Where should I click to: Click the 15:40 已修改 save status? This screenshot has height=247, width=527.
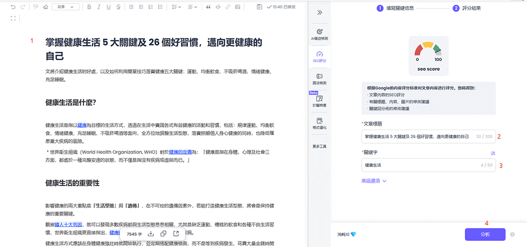pyautogui.click(x=281, y=7)
